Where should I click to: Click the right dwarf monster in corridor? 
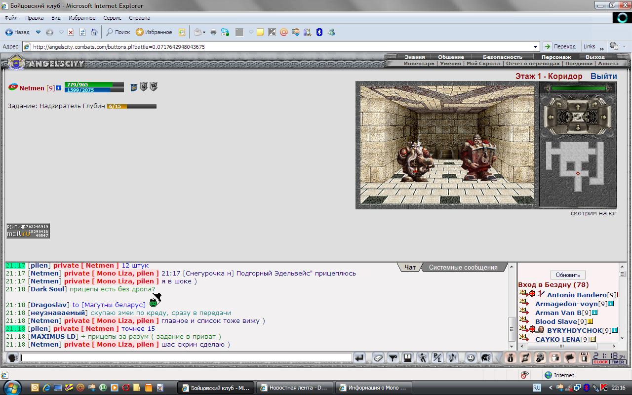click(x=478, y=157)
